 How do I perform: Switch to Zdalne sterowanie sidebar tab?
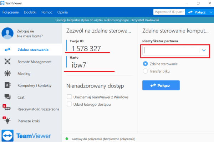click(31, 50)
